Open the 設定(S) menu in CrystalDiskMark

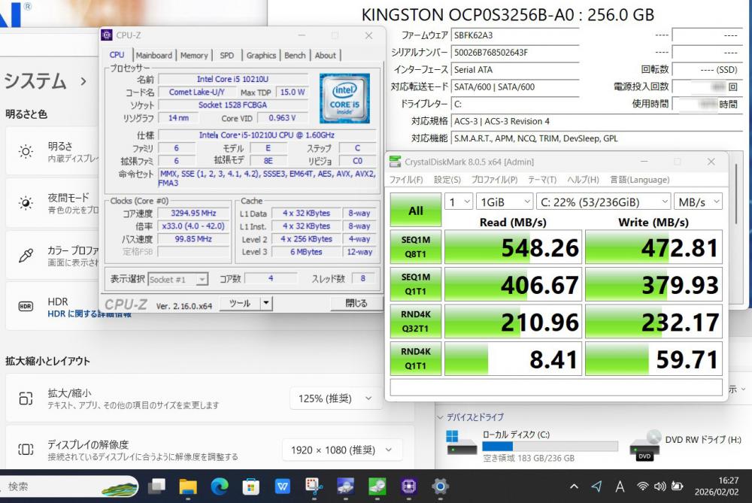pos(447,180)
